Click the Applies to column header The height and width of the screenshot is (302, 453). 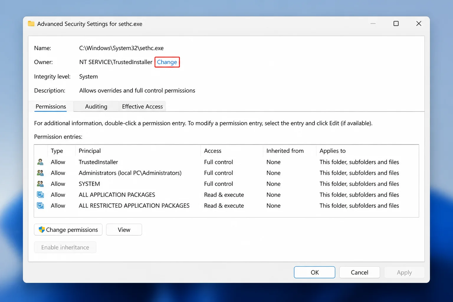(x=332, y=151)
